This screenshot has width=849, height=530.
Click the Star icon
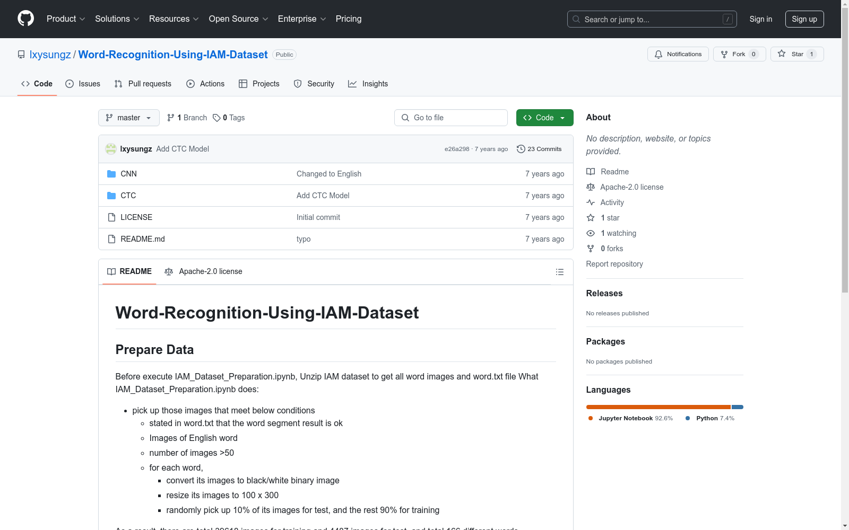coord(782,54)
